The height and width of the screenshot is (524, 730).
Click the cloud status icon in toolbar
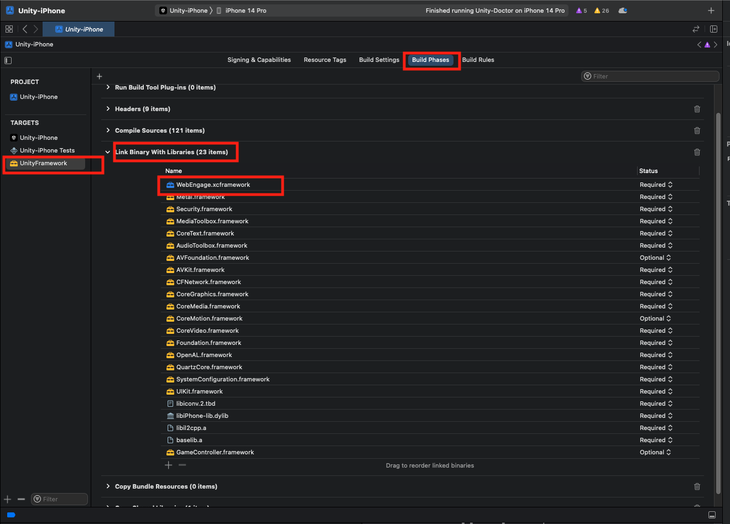pos(623,11)
